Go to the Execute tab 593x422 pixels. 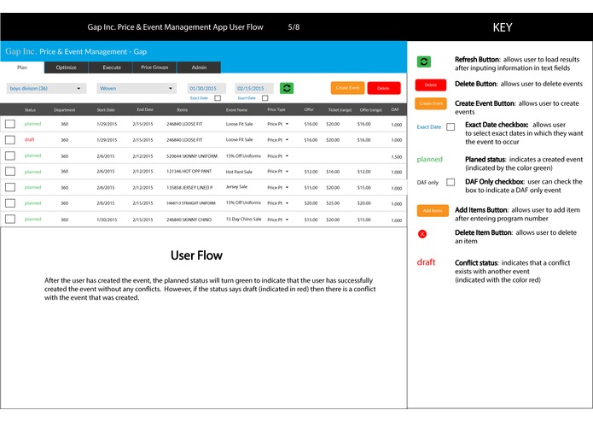(x=112, y=67)
